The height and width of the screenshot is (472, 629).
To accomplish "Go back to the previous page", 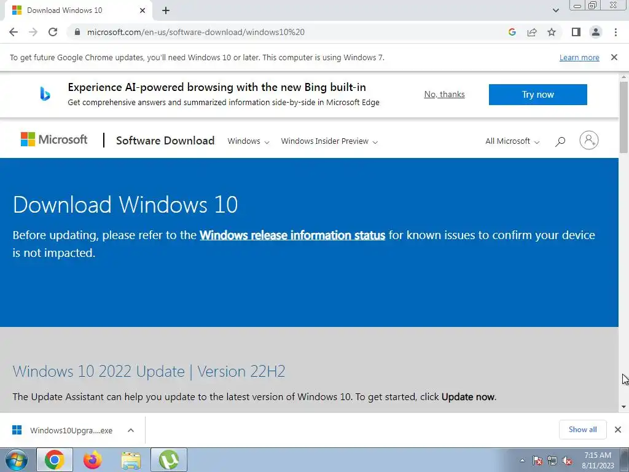I will [14, 32].
